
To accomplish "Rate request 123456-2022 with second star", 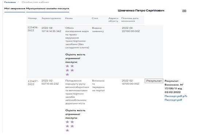I will pos(72,66).
